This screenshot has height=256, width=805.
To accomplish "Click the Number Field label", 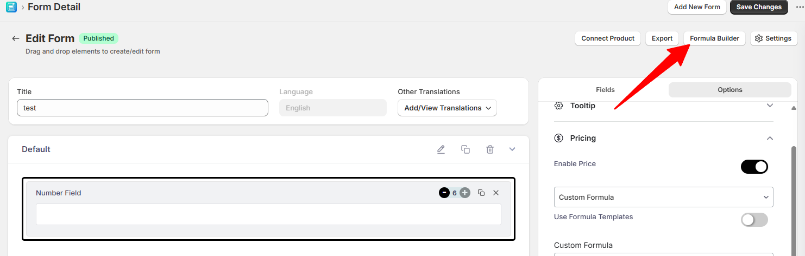I will (x=58, y=193).
